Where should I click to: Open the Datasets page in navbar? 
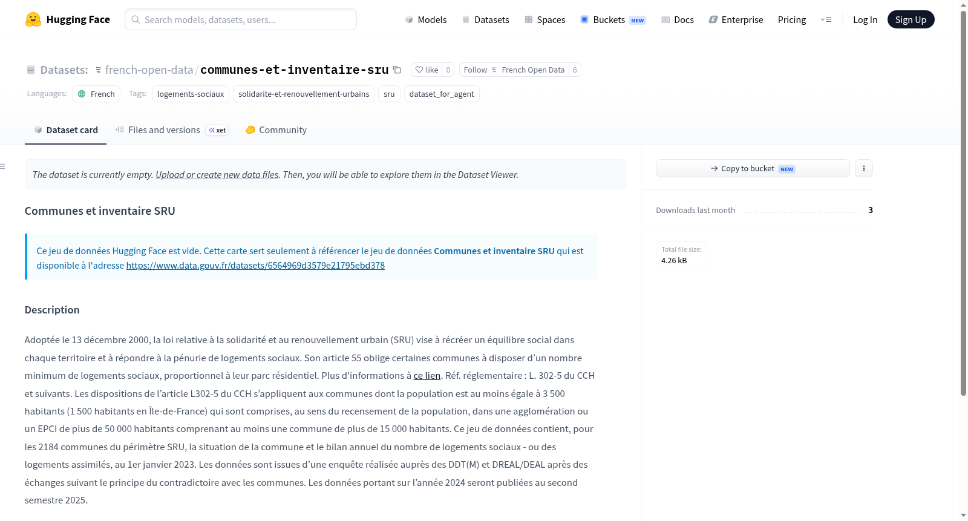pyautogui.click(x=485, y=19)
